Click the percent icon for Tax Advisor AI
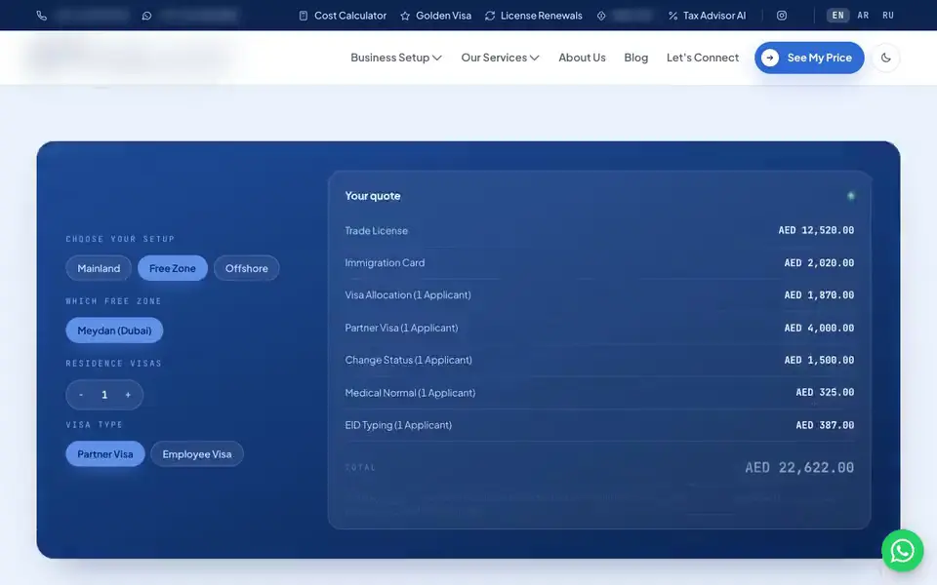The height and width of the screenshot is (585, 937). click(x=672, y=16)
